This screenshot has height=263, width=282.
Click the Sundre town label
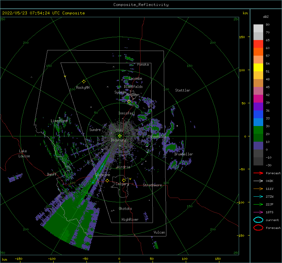(95, 129)
